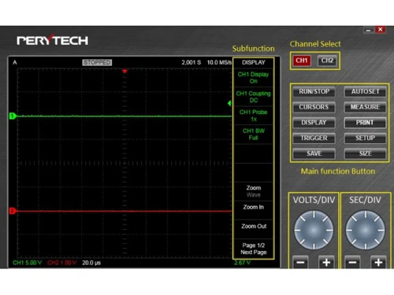Select the CH1 channel button
Image resolution: width=394 pixels, height=295 pixels.
302,61
